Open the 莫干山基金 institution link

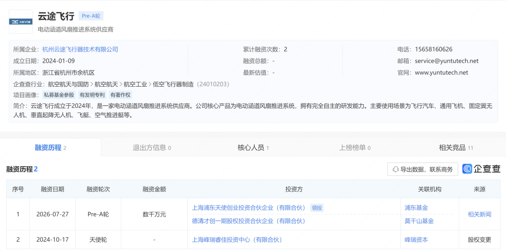point(419,221)
